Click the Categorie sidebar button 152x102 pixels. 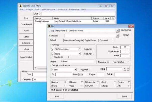pyautogui.click(x=26, y=43)
